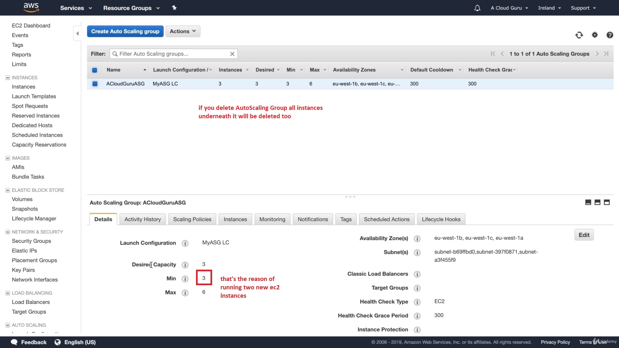619x348 pixels.
Task: Click the pin shortcut icon in top bar
Action: [174, 8]
